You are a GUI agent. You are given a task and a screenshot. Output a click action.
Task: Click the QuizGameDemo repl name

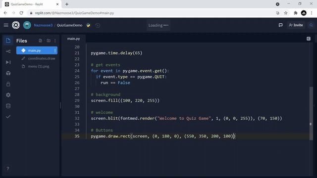click(x=69, y=25)
